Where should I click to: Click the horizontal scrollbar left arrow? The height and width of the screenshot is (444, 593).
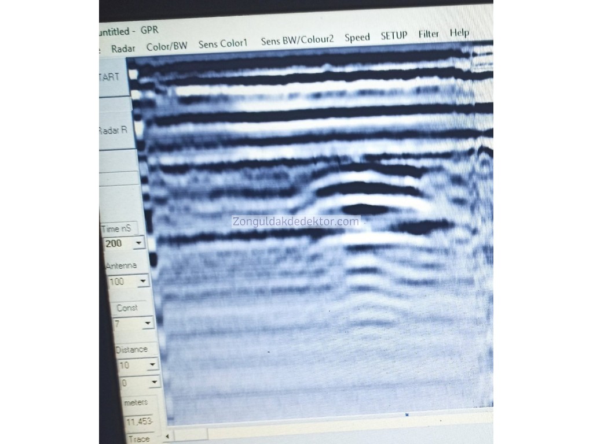(x=167, y=436)
